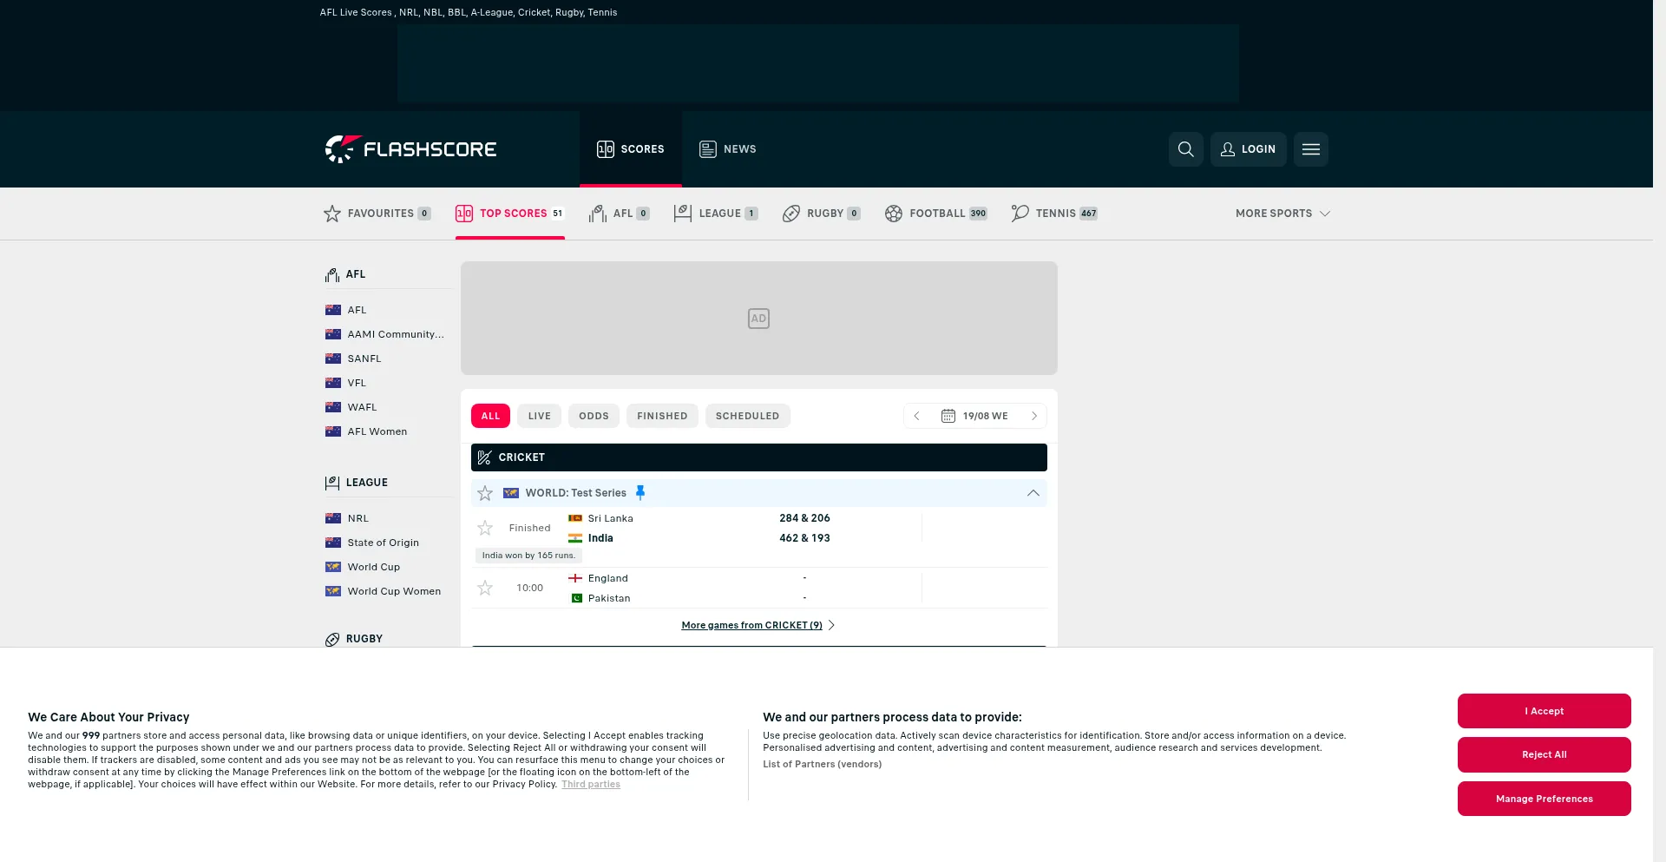Viewport: 1666px width, 862px height.
Task: Open World Cup in League sidebar
Action: (x=373, y=567)
